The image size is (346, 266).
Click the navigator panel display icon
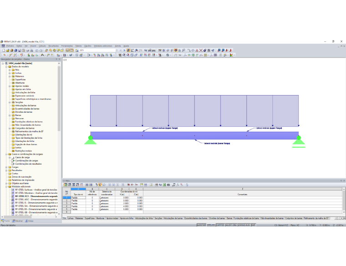[x=67, y=50]
